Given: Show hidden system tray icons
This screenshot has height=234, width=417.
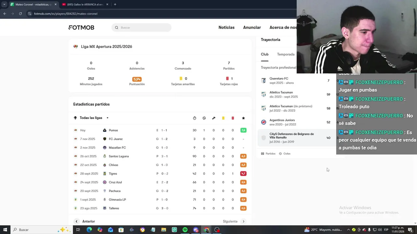Looking at the screenshot, I should 348,230.
